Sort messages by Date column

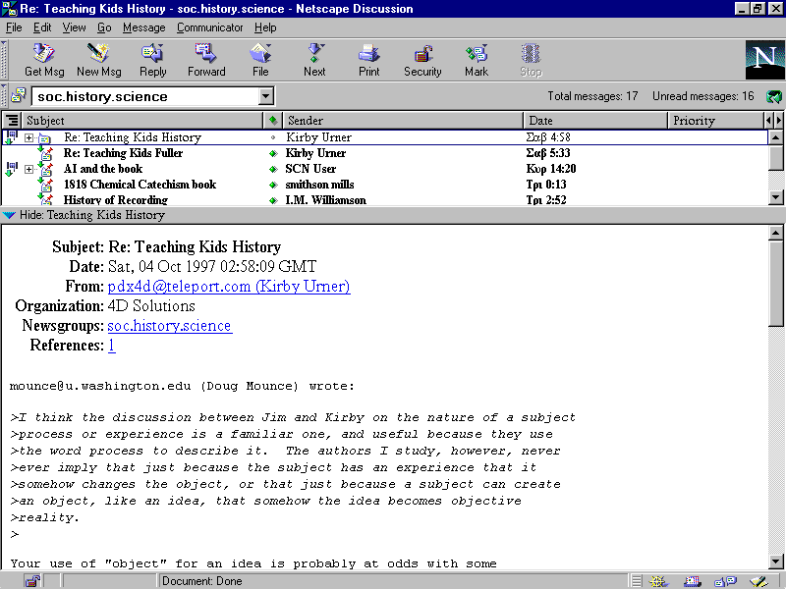point(595,120)
